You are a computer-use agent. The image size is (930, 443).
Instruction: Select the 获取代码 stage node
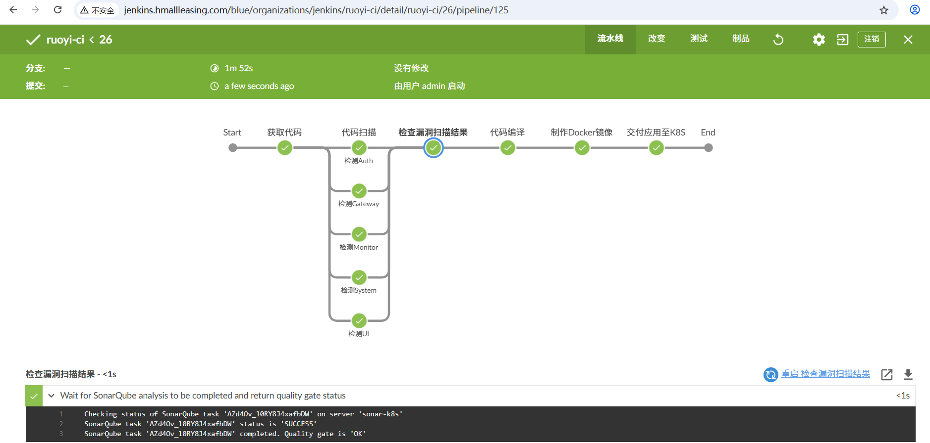pyautogui.click(x=284, y=148)
